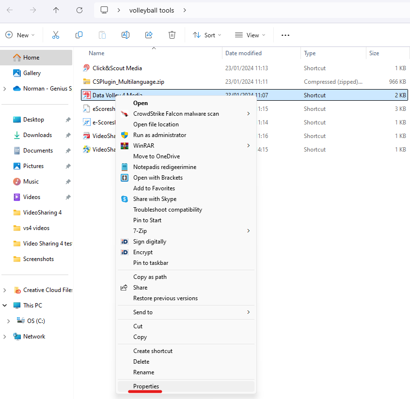
Task: Click the pin icon beside Desktop
Action: coord(68,120)
